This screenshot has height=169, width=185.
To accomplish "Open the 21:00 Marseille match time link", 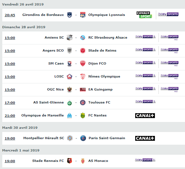I will 10,116.
